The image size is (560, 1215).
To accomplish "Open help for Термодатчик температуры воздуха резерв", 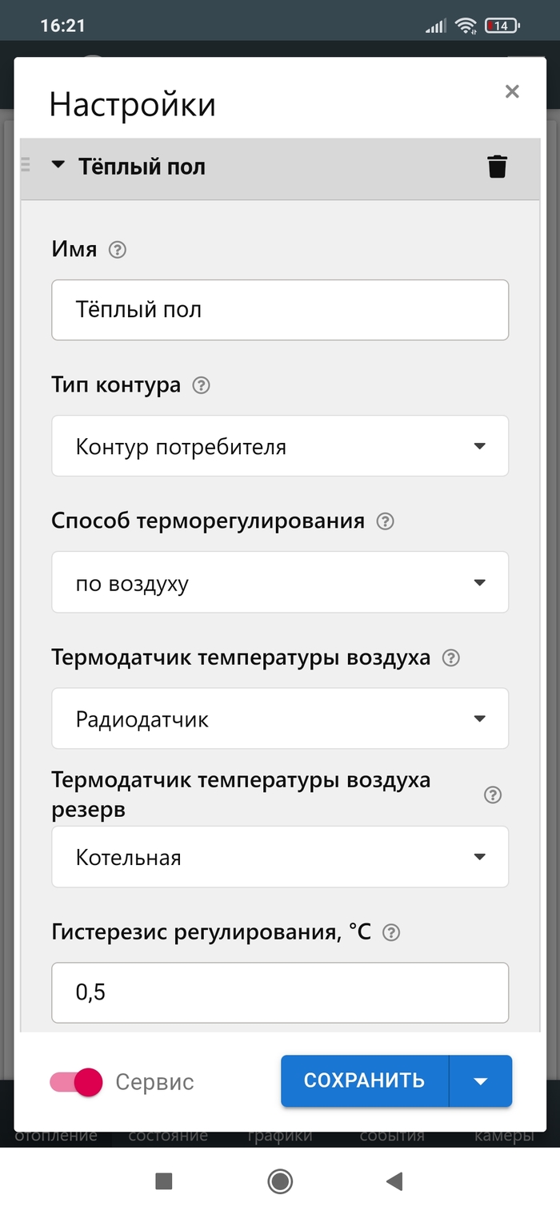I will click(493, 795).
